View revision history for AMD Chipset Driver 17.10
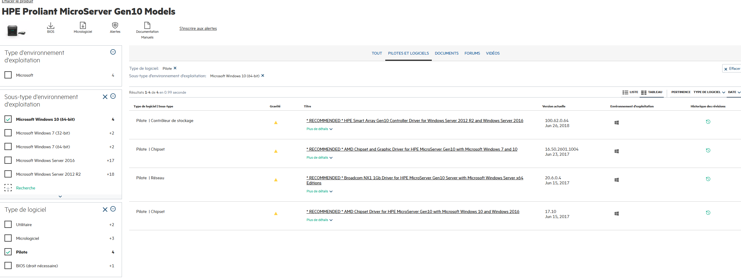This screenshot has height=278, width=741. [x=708, y=213]
